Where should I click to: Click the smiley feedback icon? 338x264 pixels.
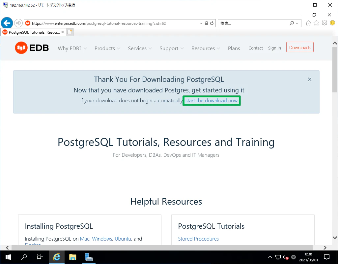tap(332, 23)
